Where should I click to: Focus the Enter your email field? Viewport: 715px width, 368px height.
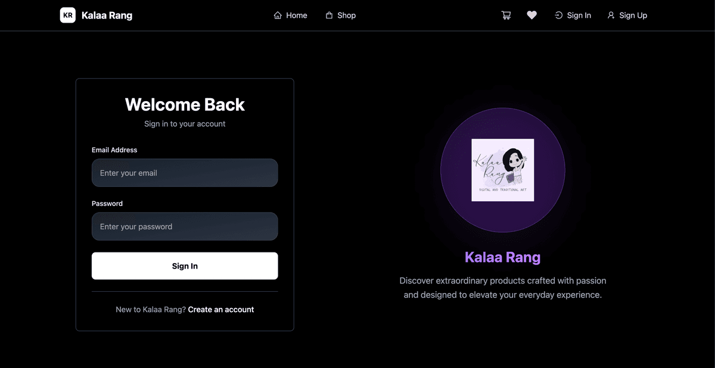click(x=185, y=173)
